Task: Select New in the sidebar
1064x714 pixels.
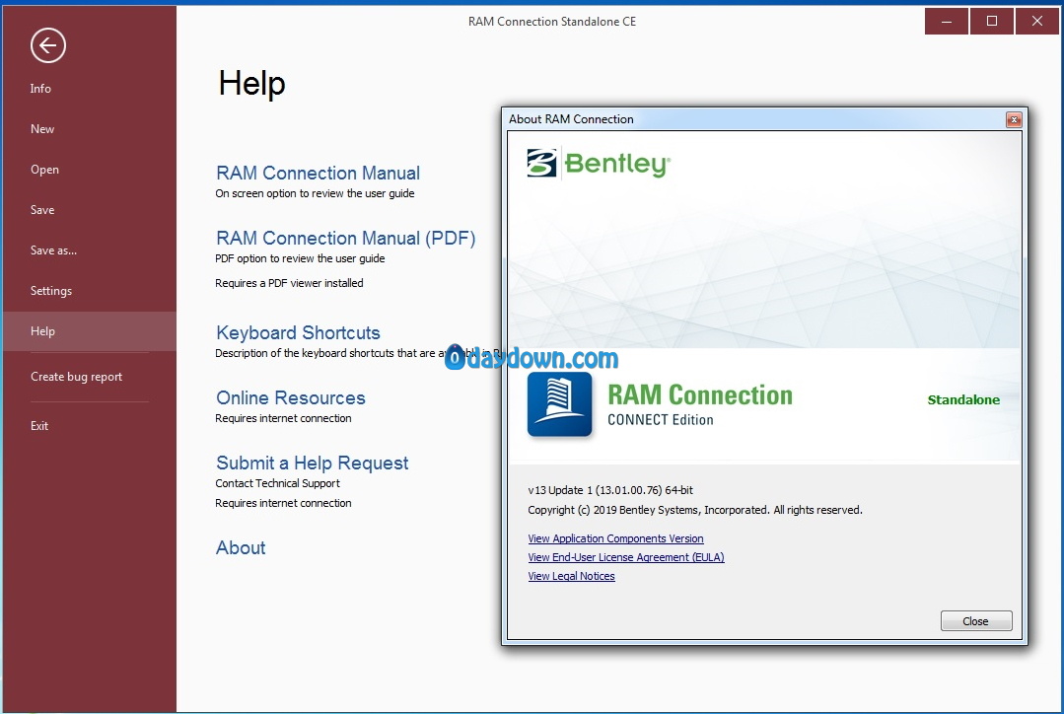Action: [x=42, y=129]
